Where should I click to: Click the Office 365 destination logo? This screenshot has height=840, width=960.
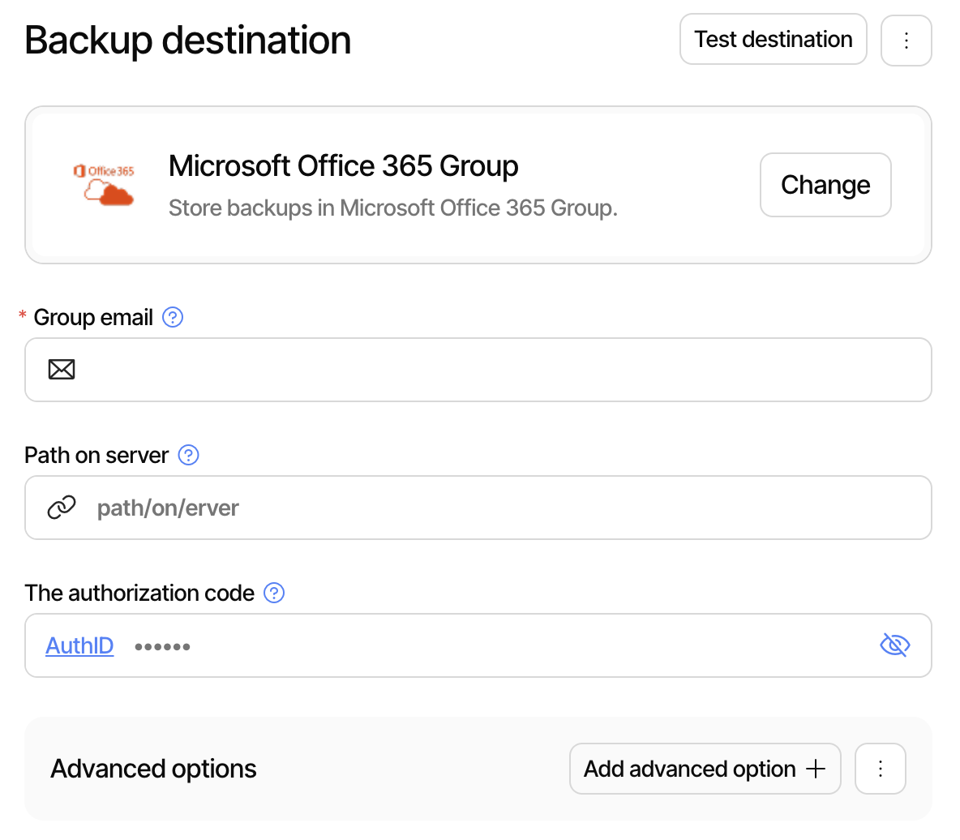[105, 185]
